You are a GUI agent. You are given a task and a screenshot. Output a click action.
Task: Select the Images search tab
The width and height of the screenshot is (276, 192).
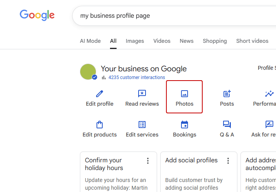click(x=135, y=41)
